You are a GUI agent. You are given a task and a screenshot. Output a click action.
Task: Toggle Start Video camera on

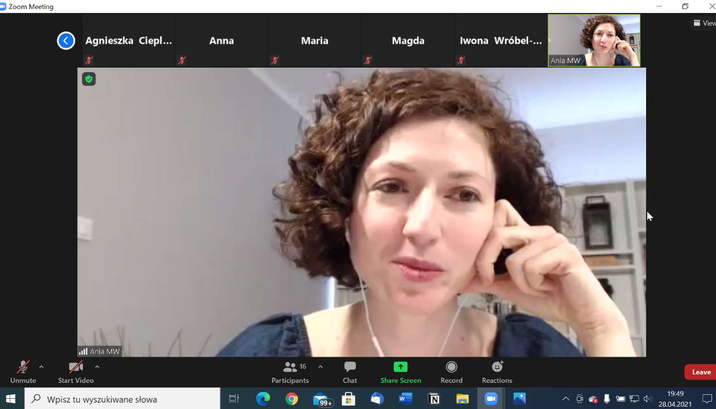tap(76, 372)
